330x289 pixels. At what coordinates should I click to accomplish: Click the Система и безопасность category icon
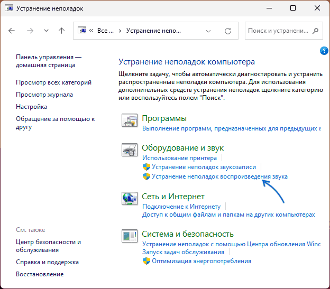click(x=130, y=236)
